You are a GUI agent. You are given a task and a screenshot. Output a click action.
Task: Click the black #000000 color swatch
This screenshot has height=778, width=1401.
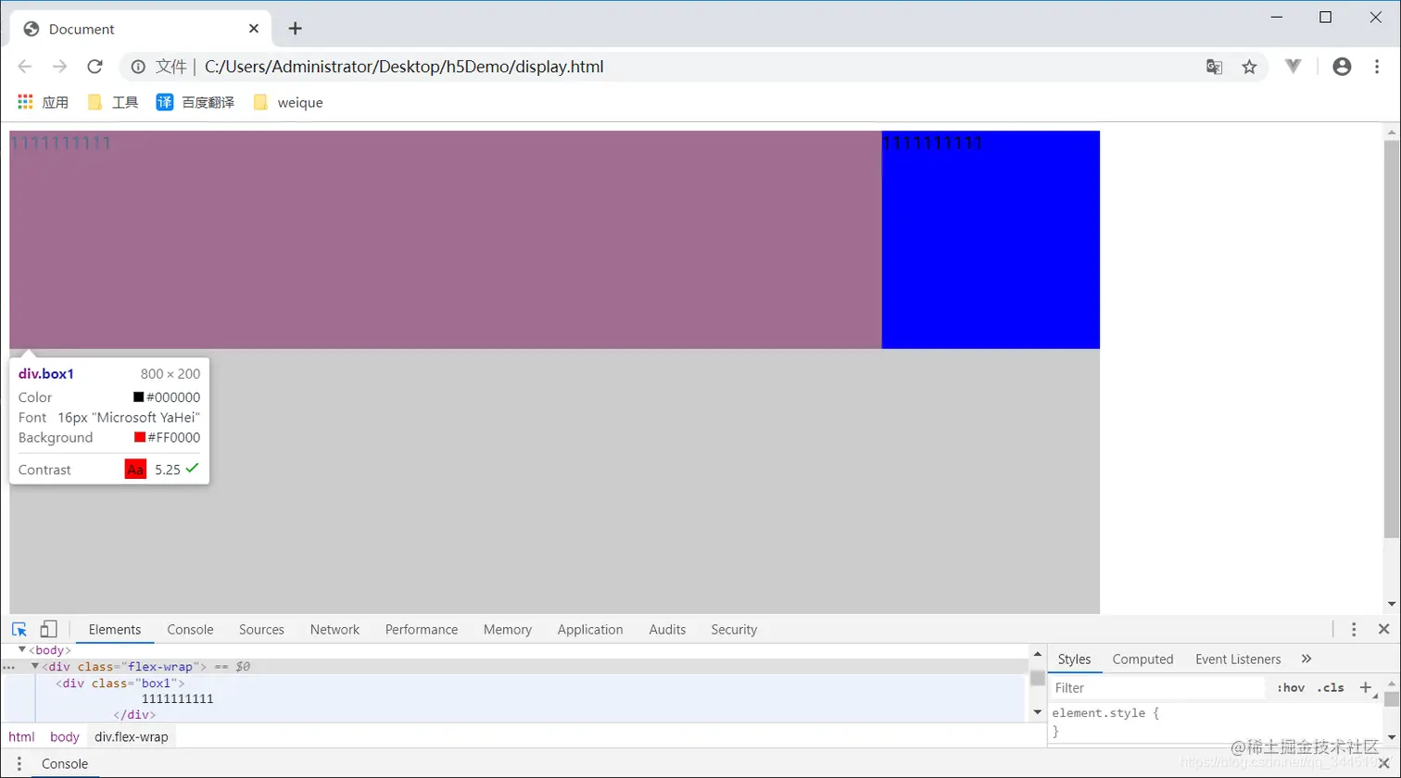click(x=139, y=397)
